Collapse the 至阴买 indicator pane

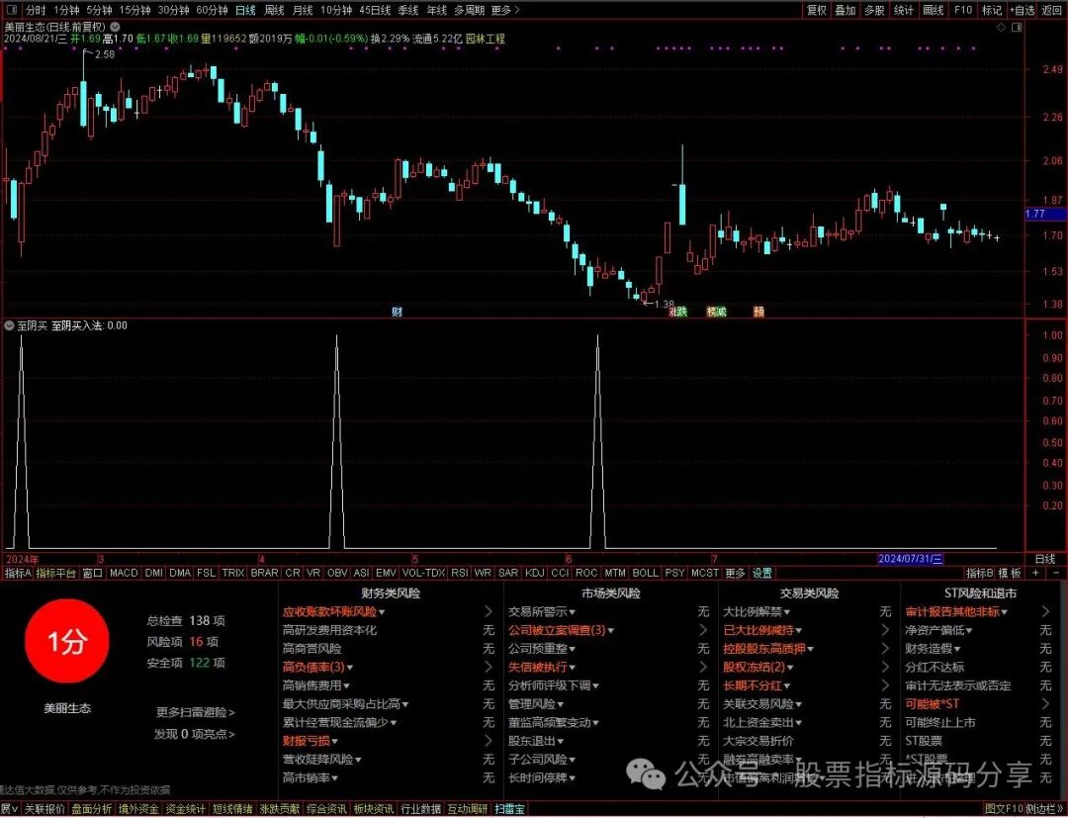(9, 325)
